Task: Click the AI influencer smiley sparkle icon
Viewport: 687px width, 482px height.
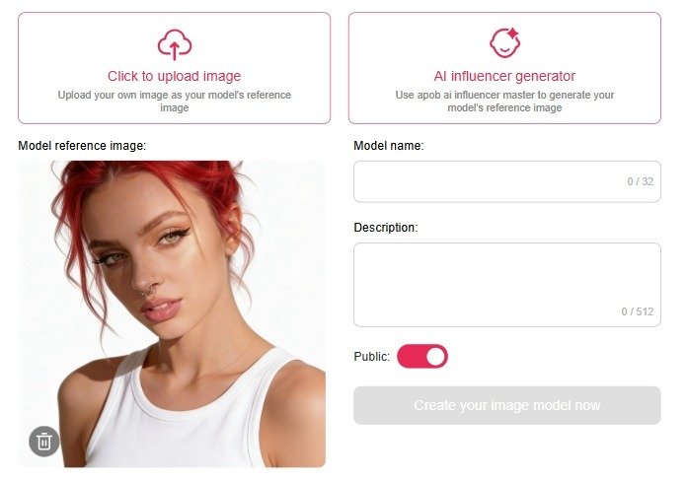Action: pos(504,42)
